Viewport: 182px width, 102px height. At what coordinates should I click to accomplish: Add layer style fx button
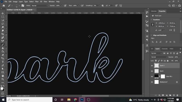(159, 95)
